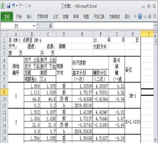The image size is (158, 143).
Task: Click the Redo arrow icon
Action: pyautogui.click(x=20, y=6)
